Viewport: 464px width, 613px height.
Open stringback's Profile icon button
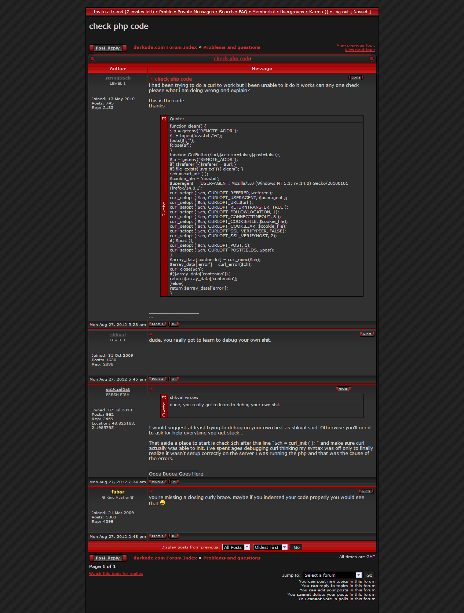[158, 324]
